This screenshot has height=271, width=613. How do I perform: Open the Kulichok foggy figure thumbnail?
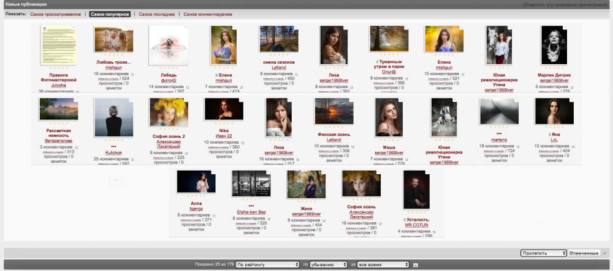pos(113,117)
